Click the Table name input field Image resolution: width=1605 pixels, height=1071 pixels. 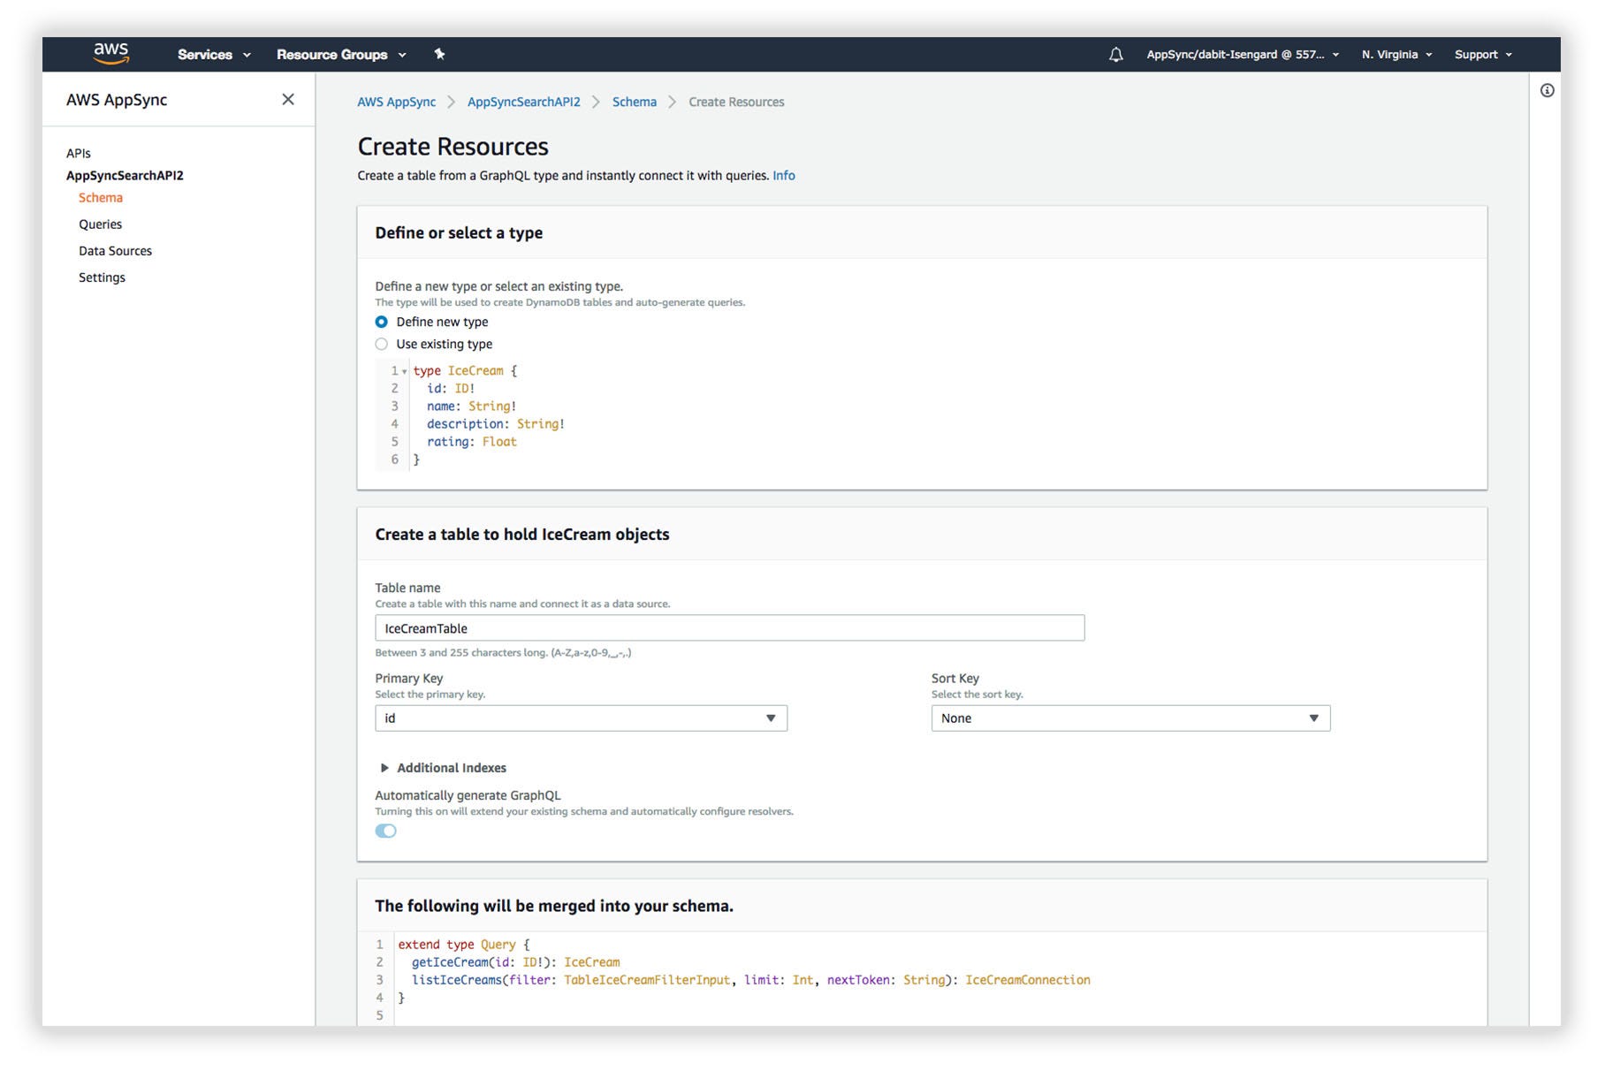pos(729,628)
